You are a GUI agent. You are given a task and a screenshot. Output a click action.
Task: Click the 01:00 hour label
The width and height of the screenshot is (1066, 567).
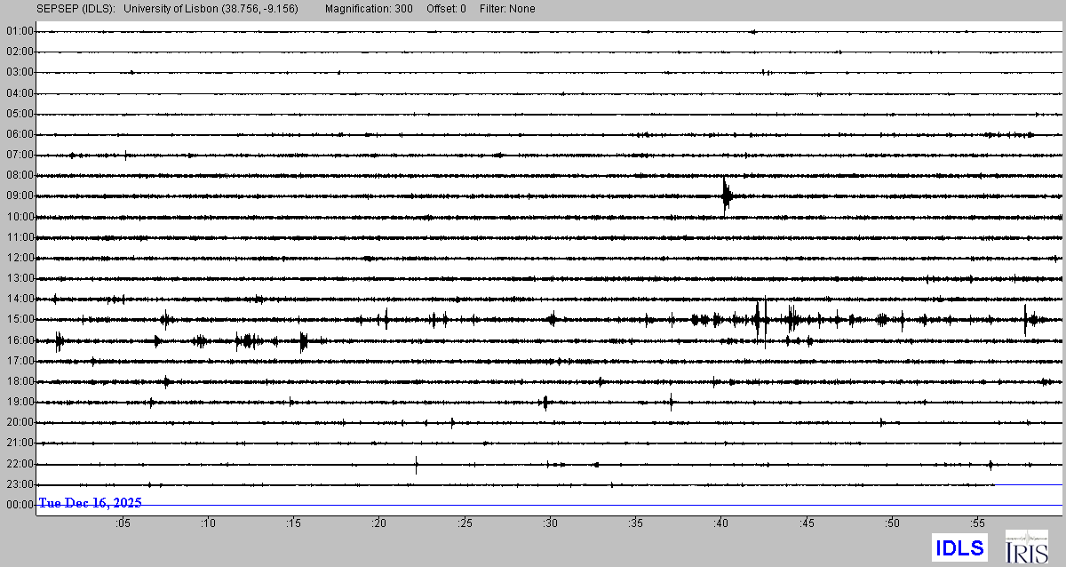click(19, 31)
